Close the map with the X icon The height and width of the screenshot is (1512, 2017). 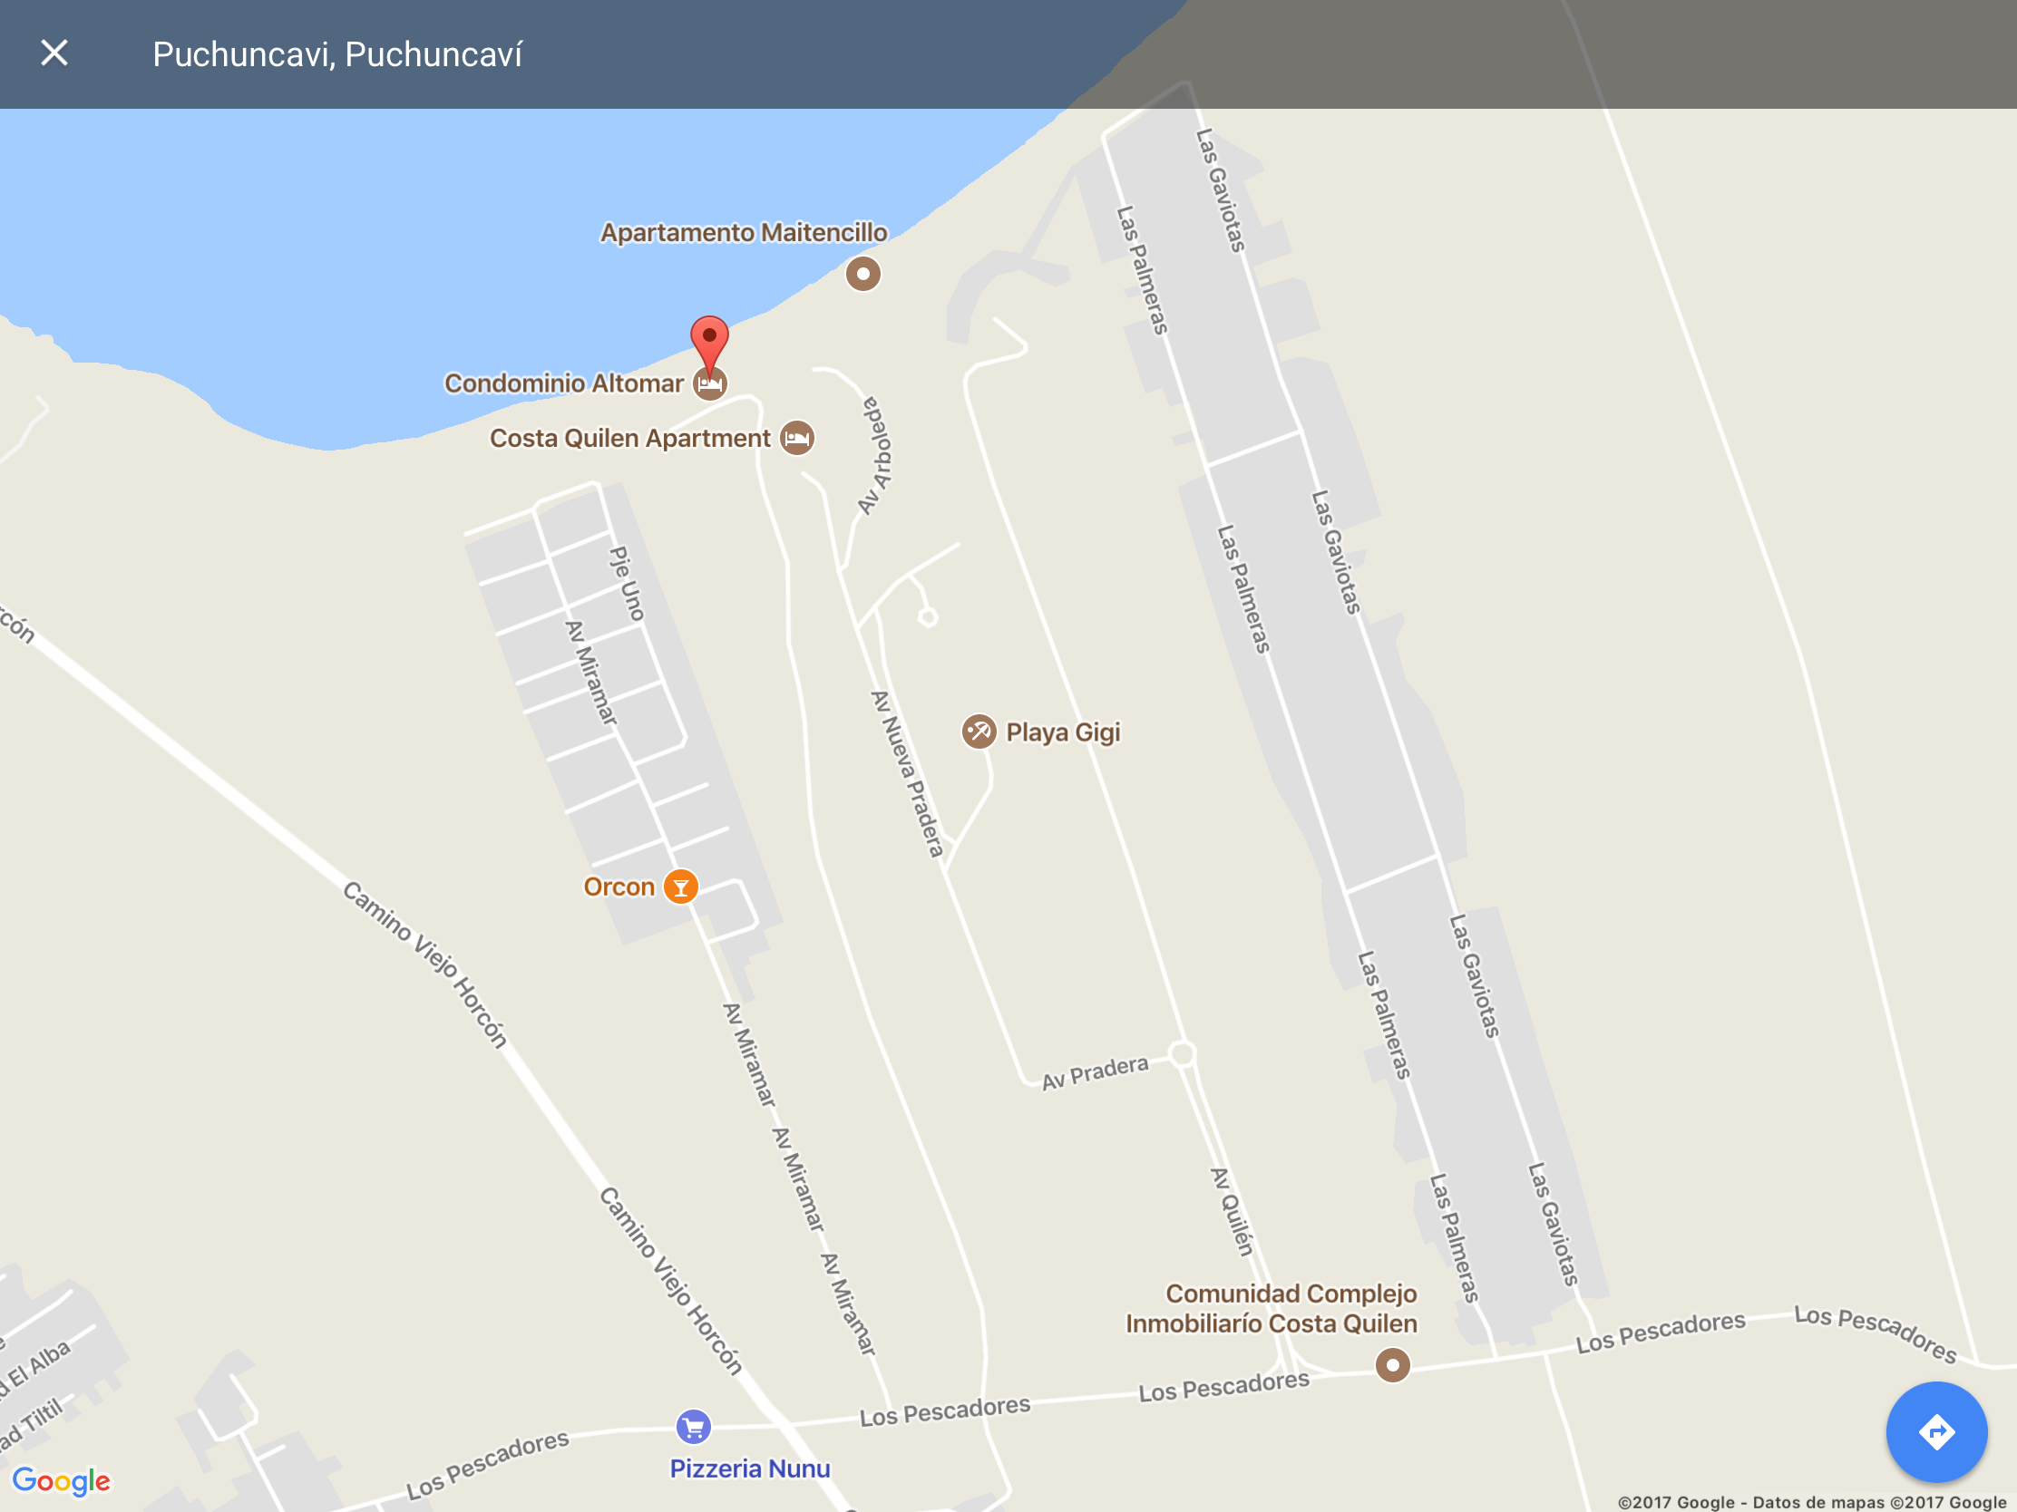coord(54,53)
